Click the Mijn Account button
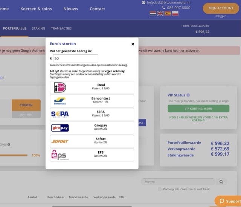 [221, 8]
